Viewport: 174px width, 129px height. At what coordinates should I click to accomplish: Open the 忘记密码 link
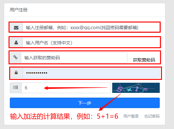pos(152,116)
